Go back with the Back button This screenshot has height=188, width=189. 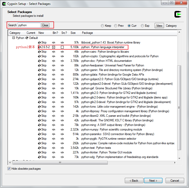click(x=134, y=181)
